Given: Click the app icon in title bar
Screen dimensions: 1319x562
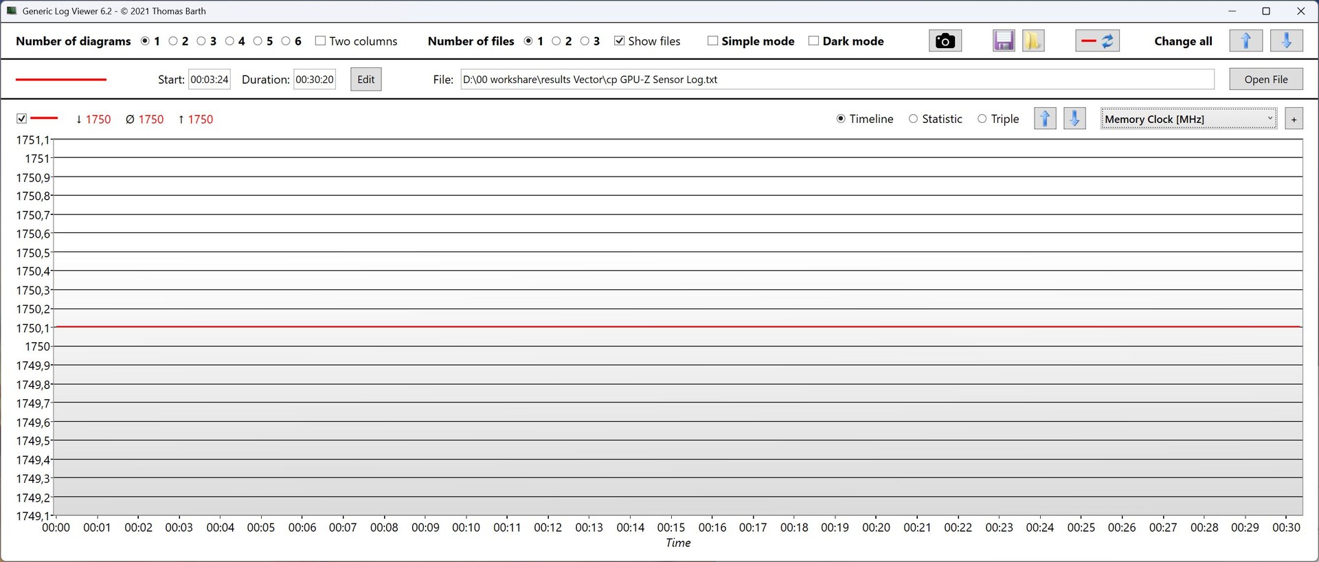Looking at the screenshot, I should (12, 11).
